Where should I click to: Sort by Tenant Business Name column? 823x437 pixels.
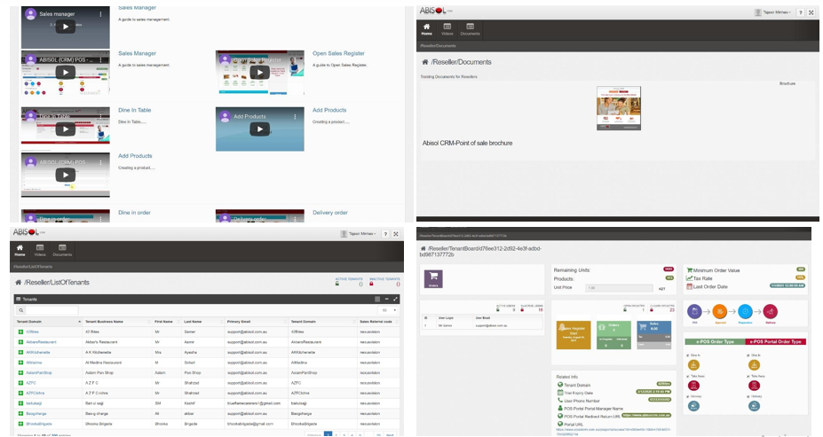pyautogui.click(x=105, y=322)
